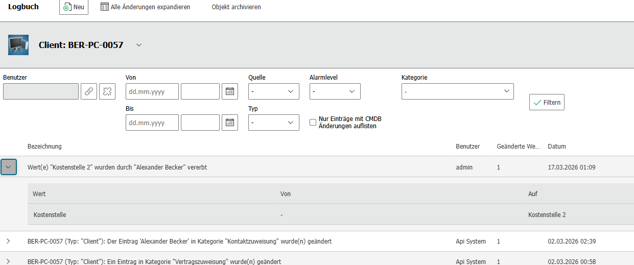Click the unlink user icon button
Image resolution: width=634 pixels, height=265 pixels.
[107, 91]
